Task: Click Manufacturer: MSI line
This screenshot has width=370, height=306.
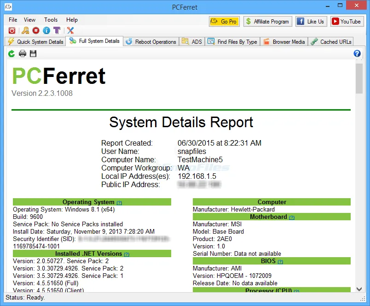Action: click(217, 224)
